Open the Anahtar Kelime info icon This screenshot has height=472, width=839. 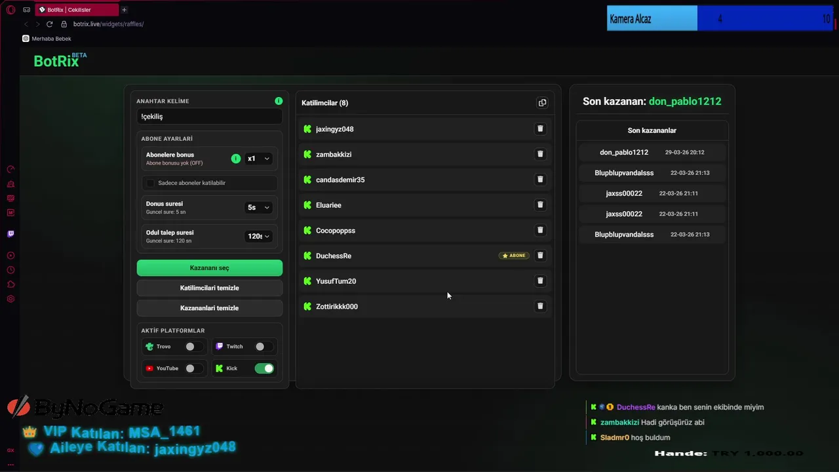click(279, 101)
